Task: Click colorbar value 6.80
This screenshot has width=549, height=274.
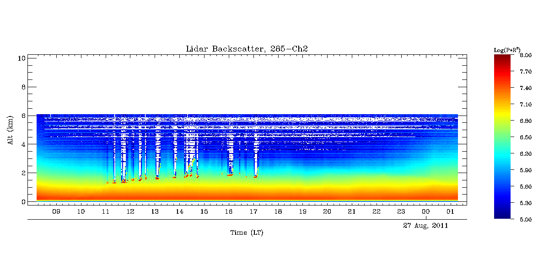Action: pos(525,121)
